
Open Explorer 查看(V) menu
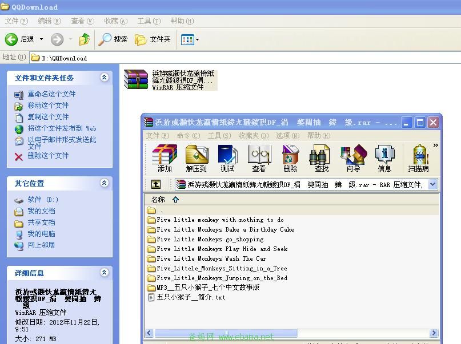click(82, 21)
